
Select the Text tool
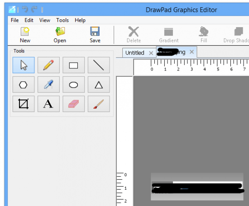48,104
